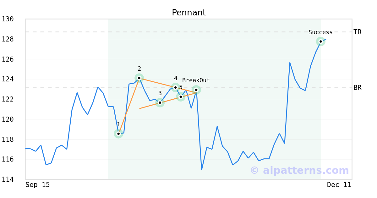Click the Sep 15 start date label
The height and width of the screenshot is (198, 377).
(x=38, y=185)
